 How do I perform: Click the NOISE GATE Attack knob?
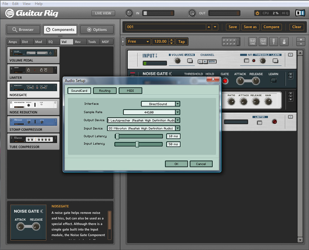pyautogui.click(x=240, y=81)
